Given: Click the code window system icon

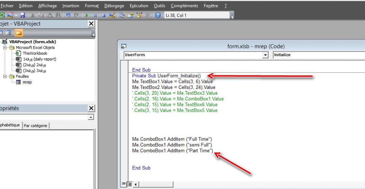Looking at the screenshot, I should pyautogui.click(x=123, y=47).
